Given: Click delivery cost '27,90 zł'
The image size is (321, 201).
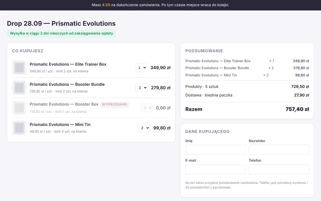Looking at the screenshot, I should [301, 95].
